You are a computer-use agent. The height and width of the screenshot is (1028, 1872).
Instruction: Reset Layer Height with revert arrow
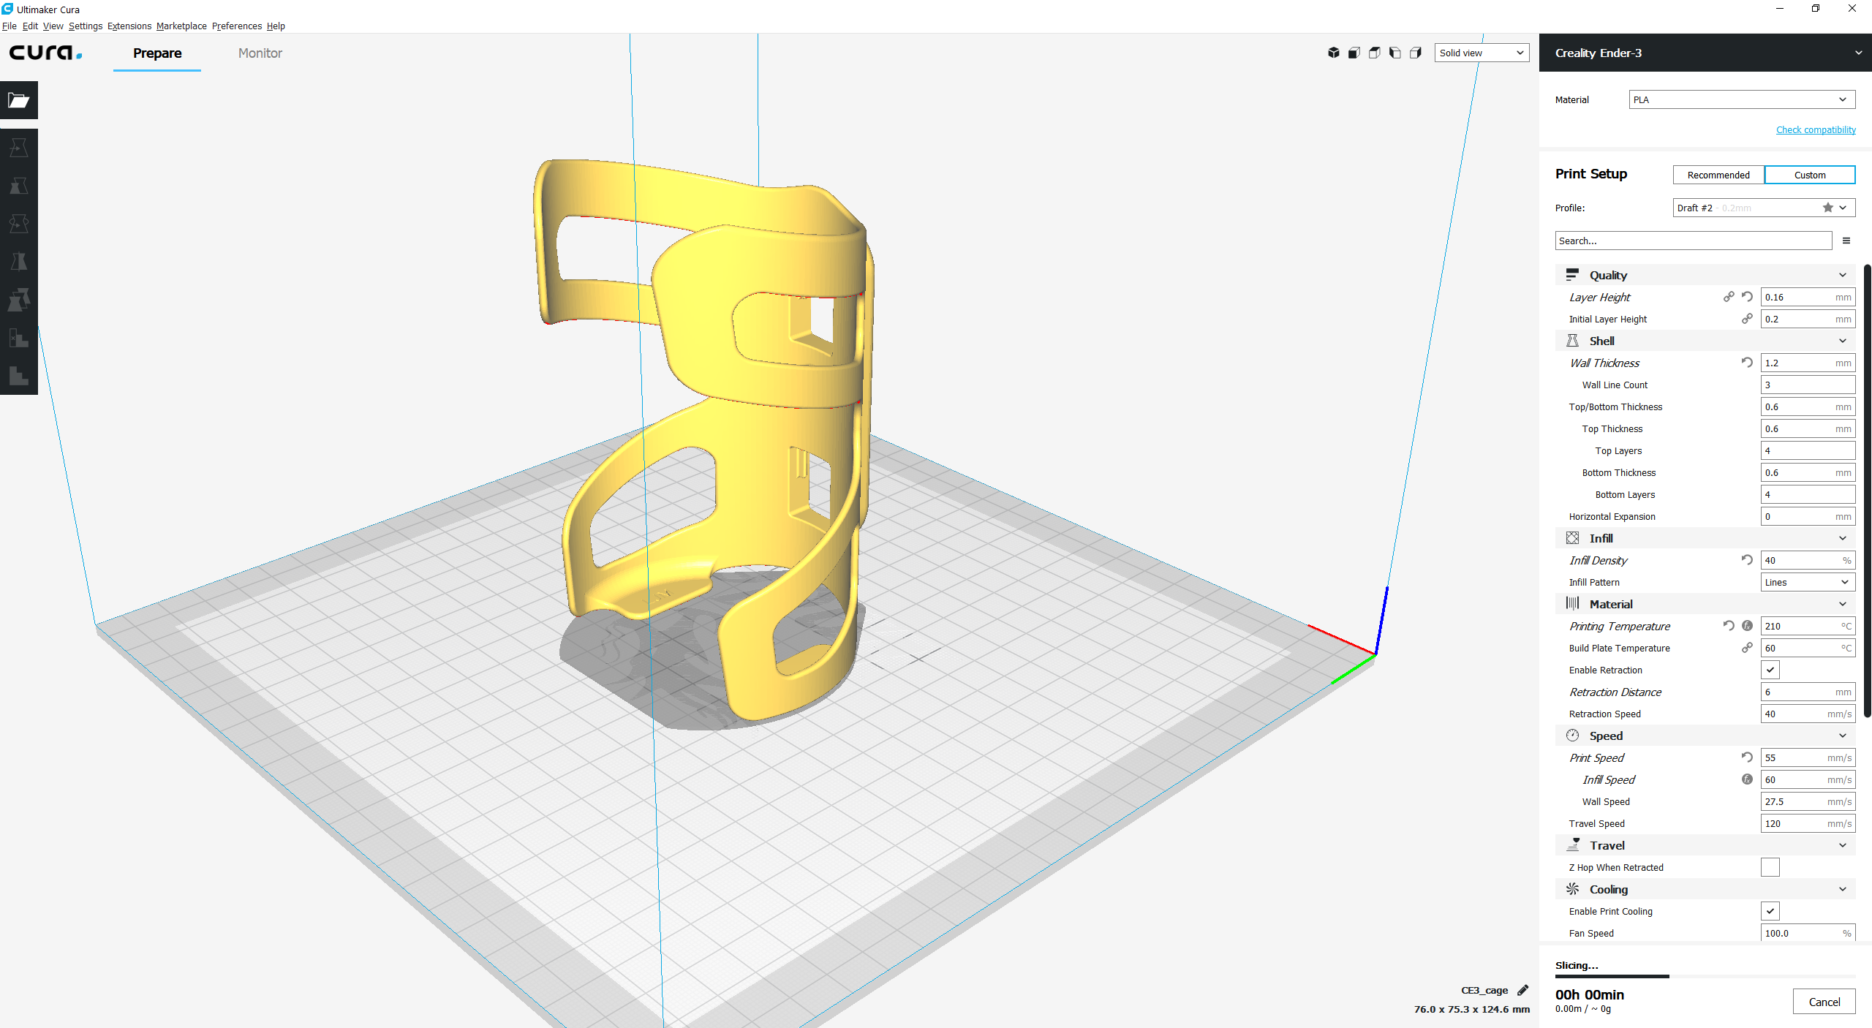pos(1747,297)
